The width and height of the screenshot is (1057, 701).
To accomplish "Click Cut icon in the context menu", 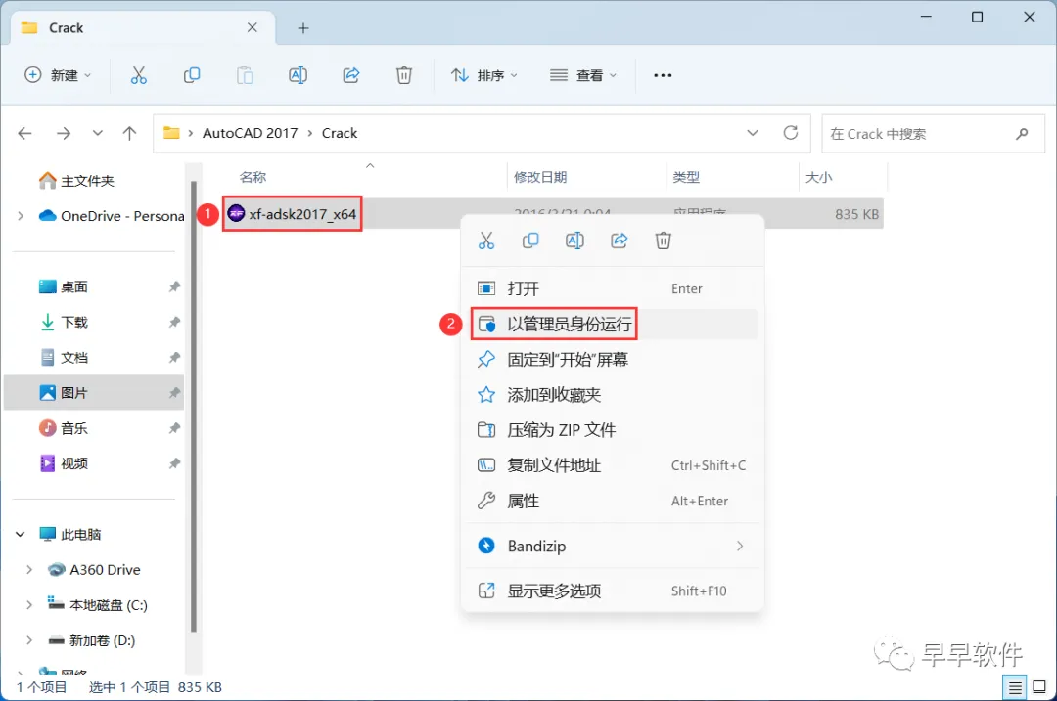I will (486, 241).
